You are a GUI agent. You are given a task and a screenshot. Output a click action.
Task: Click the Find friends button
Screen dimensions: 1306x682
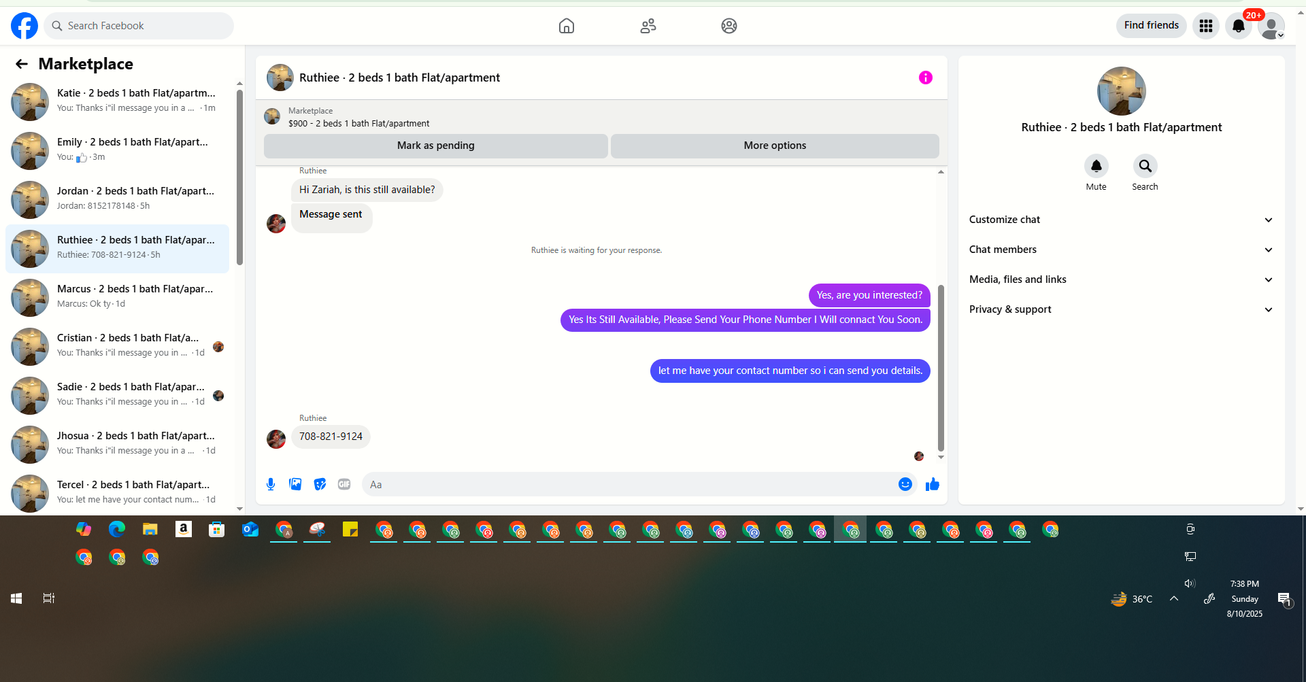coord(1152,25)
